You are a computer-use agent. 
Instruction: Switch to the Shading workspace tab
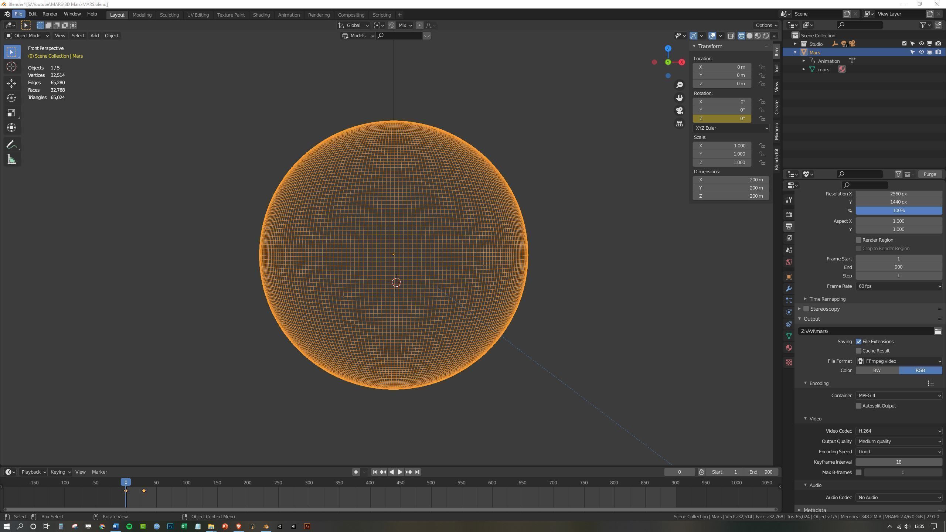(x=261, y=15)
